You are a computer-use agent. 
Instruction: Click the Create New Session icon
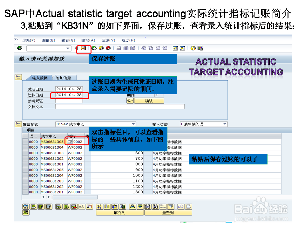tap(175, 48)
